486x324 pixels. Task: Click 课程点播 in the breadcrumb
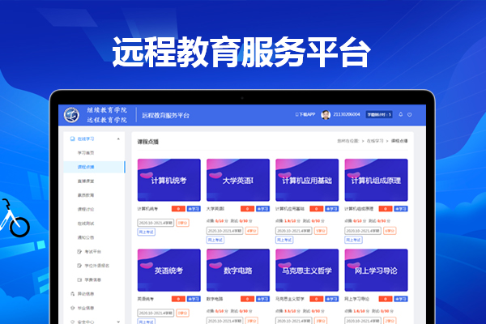point(399,141)
